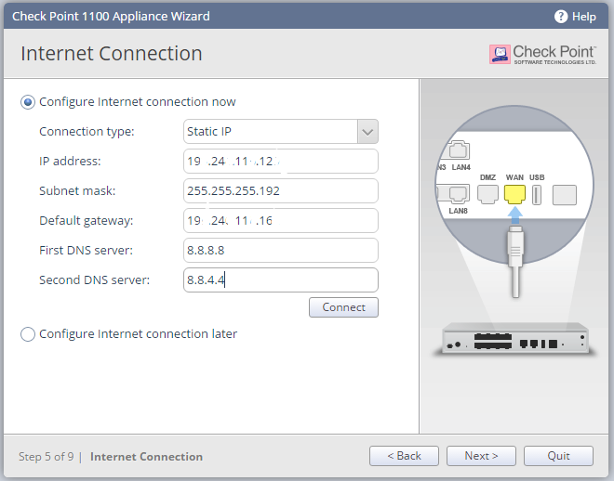Click the LAN8 port icon
This screenshot has width=614, height=481.
coord(459,194)
